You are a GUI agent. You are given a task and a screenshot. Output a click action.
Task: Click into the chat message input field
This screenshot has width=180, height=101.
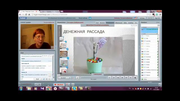coord(27,79)
